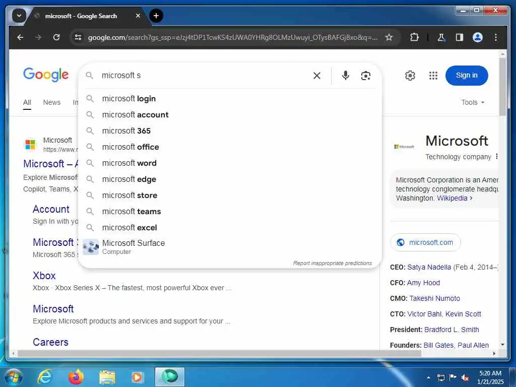Click the search text field with 'microsoft s'

[204, 76]
